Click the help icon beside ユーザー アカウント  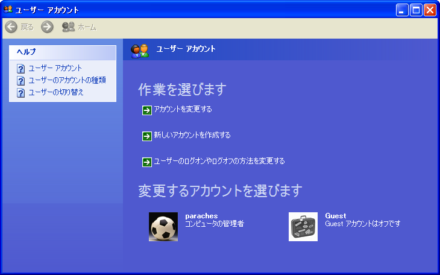click(x=20, y=69)
